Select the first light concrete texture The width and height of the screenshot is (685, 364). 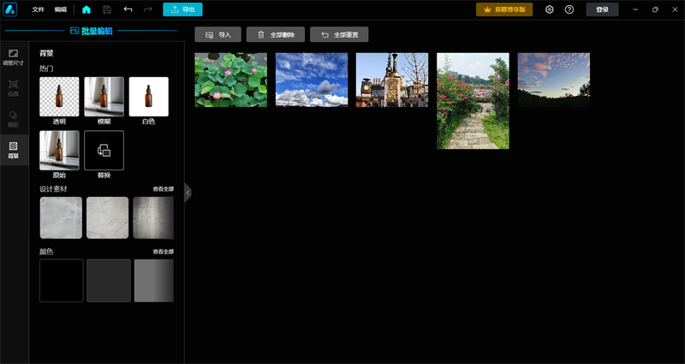(61, 218)
